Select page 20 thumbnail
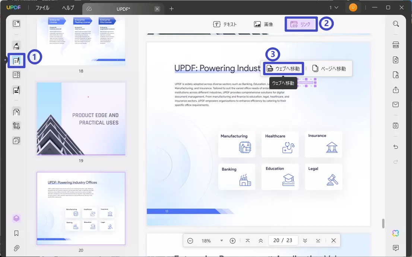Viewport: 412px width, 257px height. tap(81, 209)
